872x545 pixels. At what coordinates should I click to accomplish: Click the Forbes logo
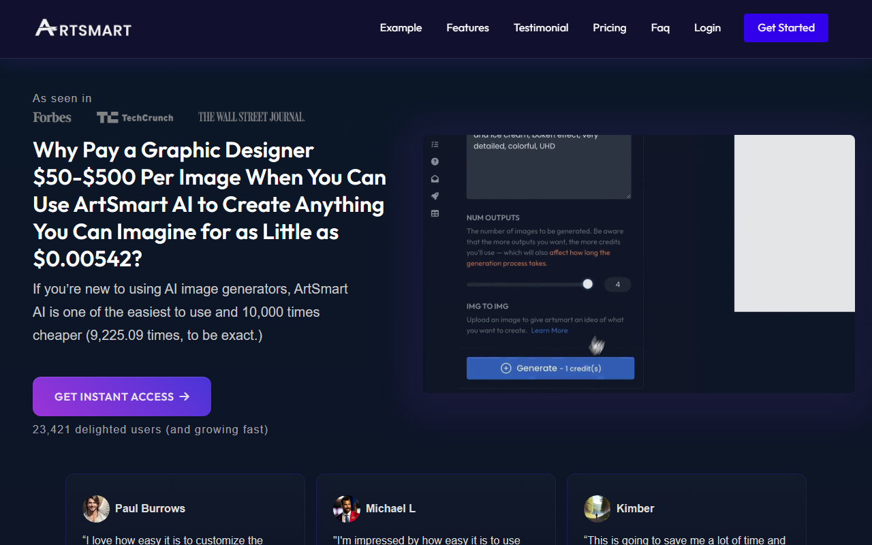click(x=52, y=117)
